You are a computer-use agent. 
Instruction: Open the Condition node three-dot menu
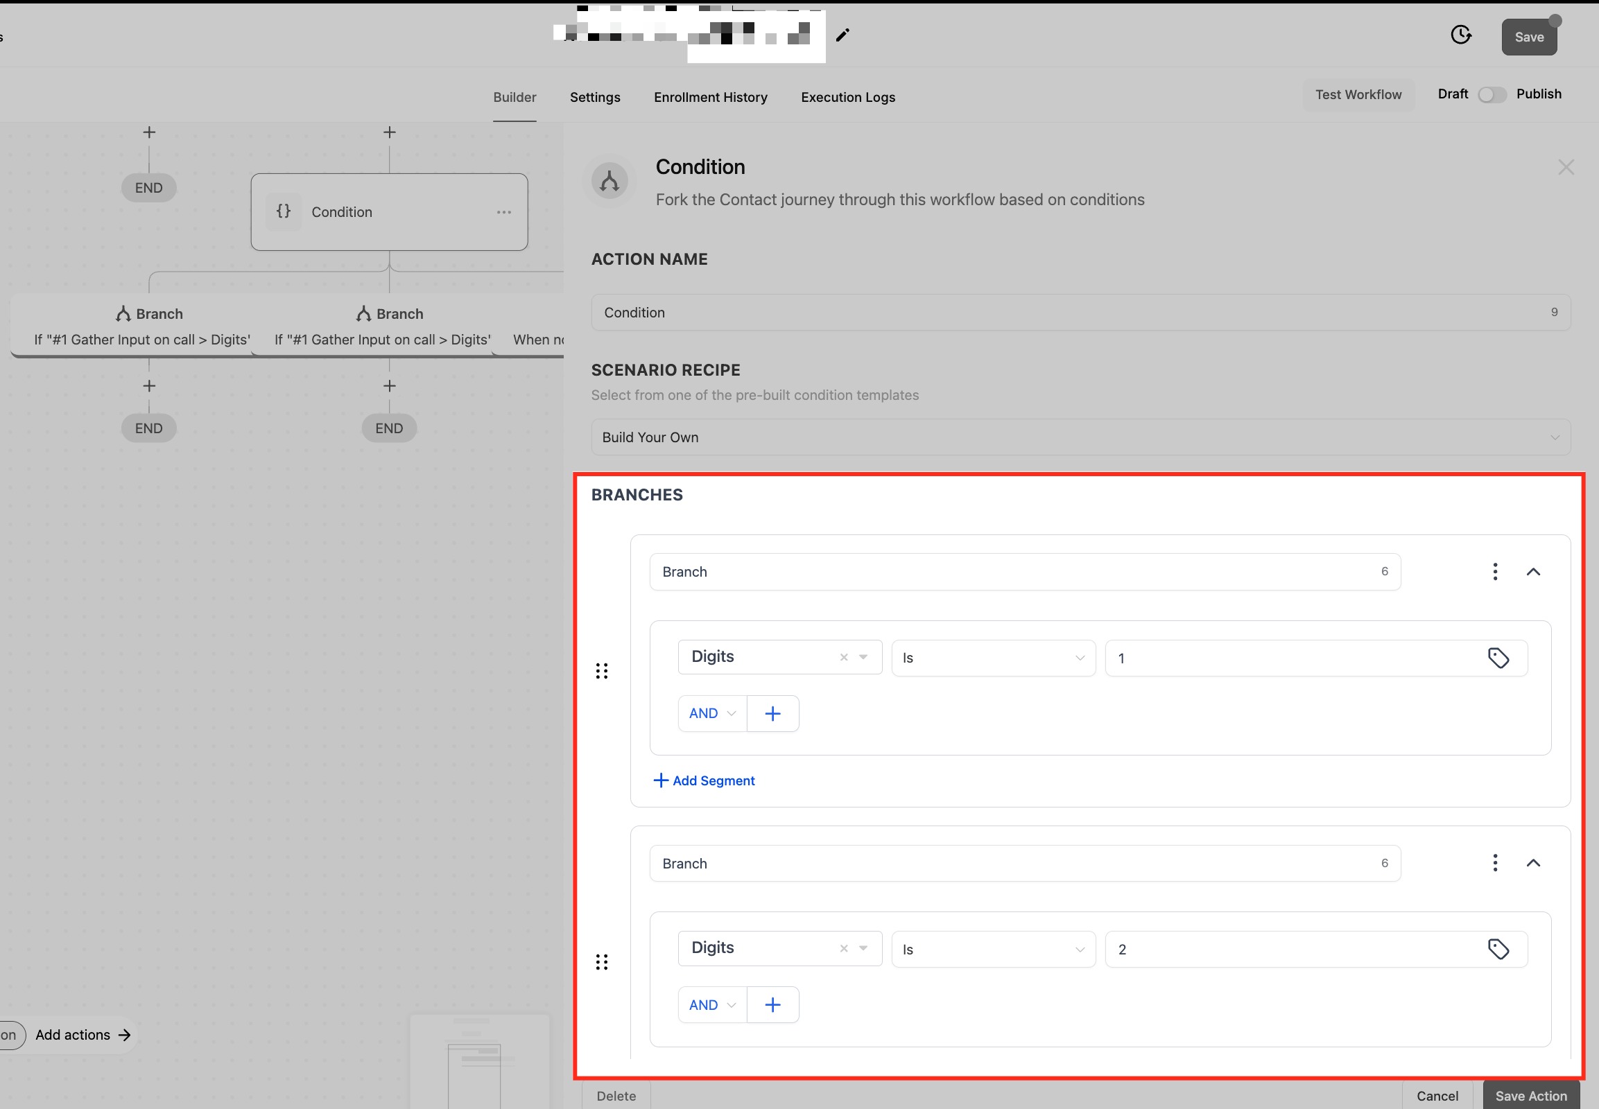[504, 212]
